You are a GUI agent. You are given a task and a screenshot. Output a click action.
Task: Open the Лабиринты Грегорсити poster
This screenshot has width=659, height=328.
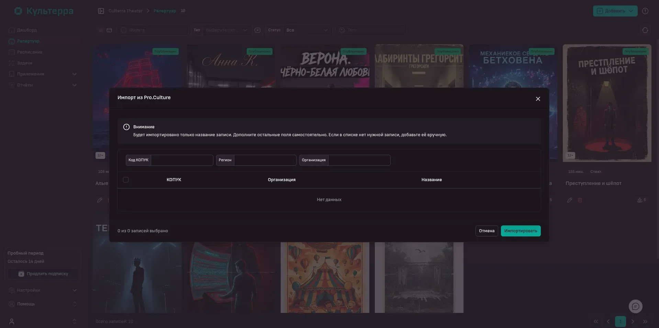[419, 66]
